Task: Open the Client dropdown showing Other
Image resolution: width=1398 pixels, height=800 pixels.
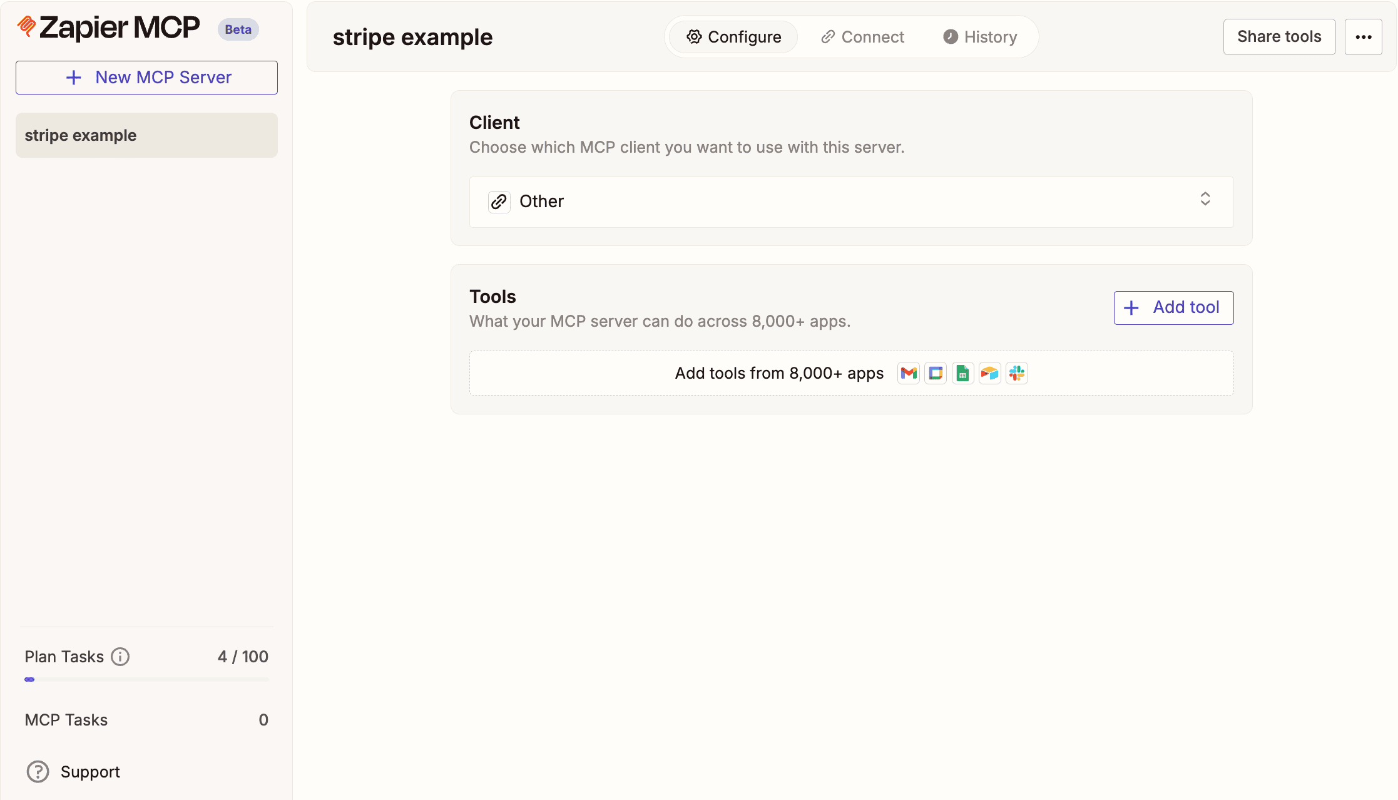Action: point(851,202)
